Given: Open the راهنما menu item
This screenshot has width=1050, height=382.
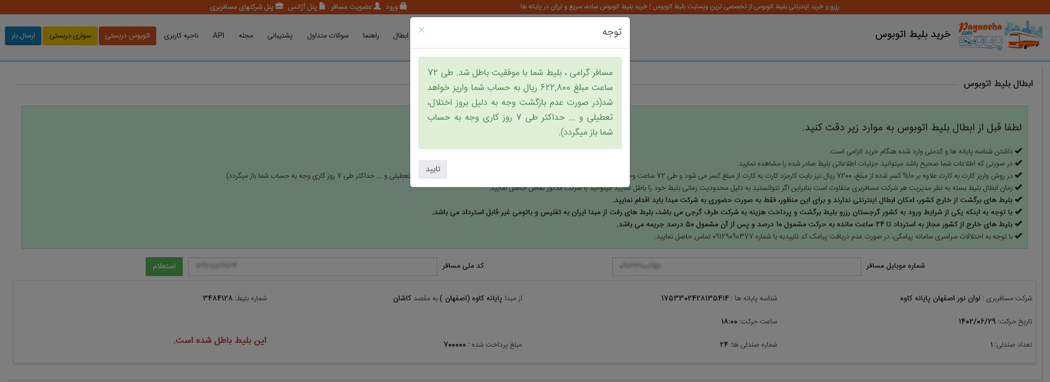Looking at the screenshot, I should 371,36.
